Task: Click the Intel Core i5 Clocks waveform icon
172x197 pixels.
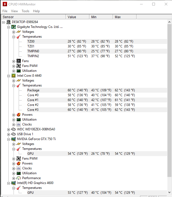Action: pyautogui.click(x=19, y=124)
